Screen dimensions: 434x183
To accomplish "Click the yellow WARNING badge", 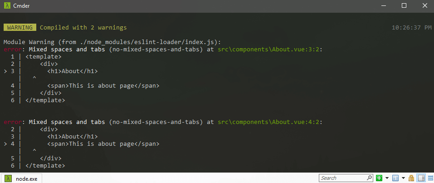I will click(x=20, y=27).
